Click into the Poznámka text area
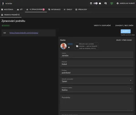Viewport: 136px width, 115px height. (x=97, y=103)
